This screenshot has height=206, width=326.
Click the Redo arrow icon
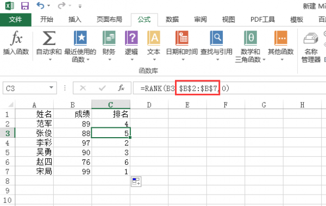pyautogui.click(x=62, y=5)
